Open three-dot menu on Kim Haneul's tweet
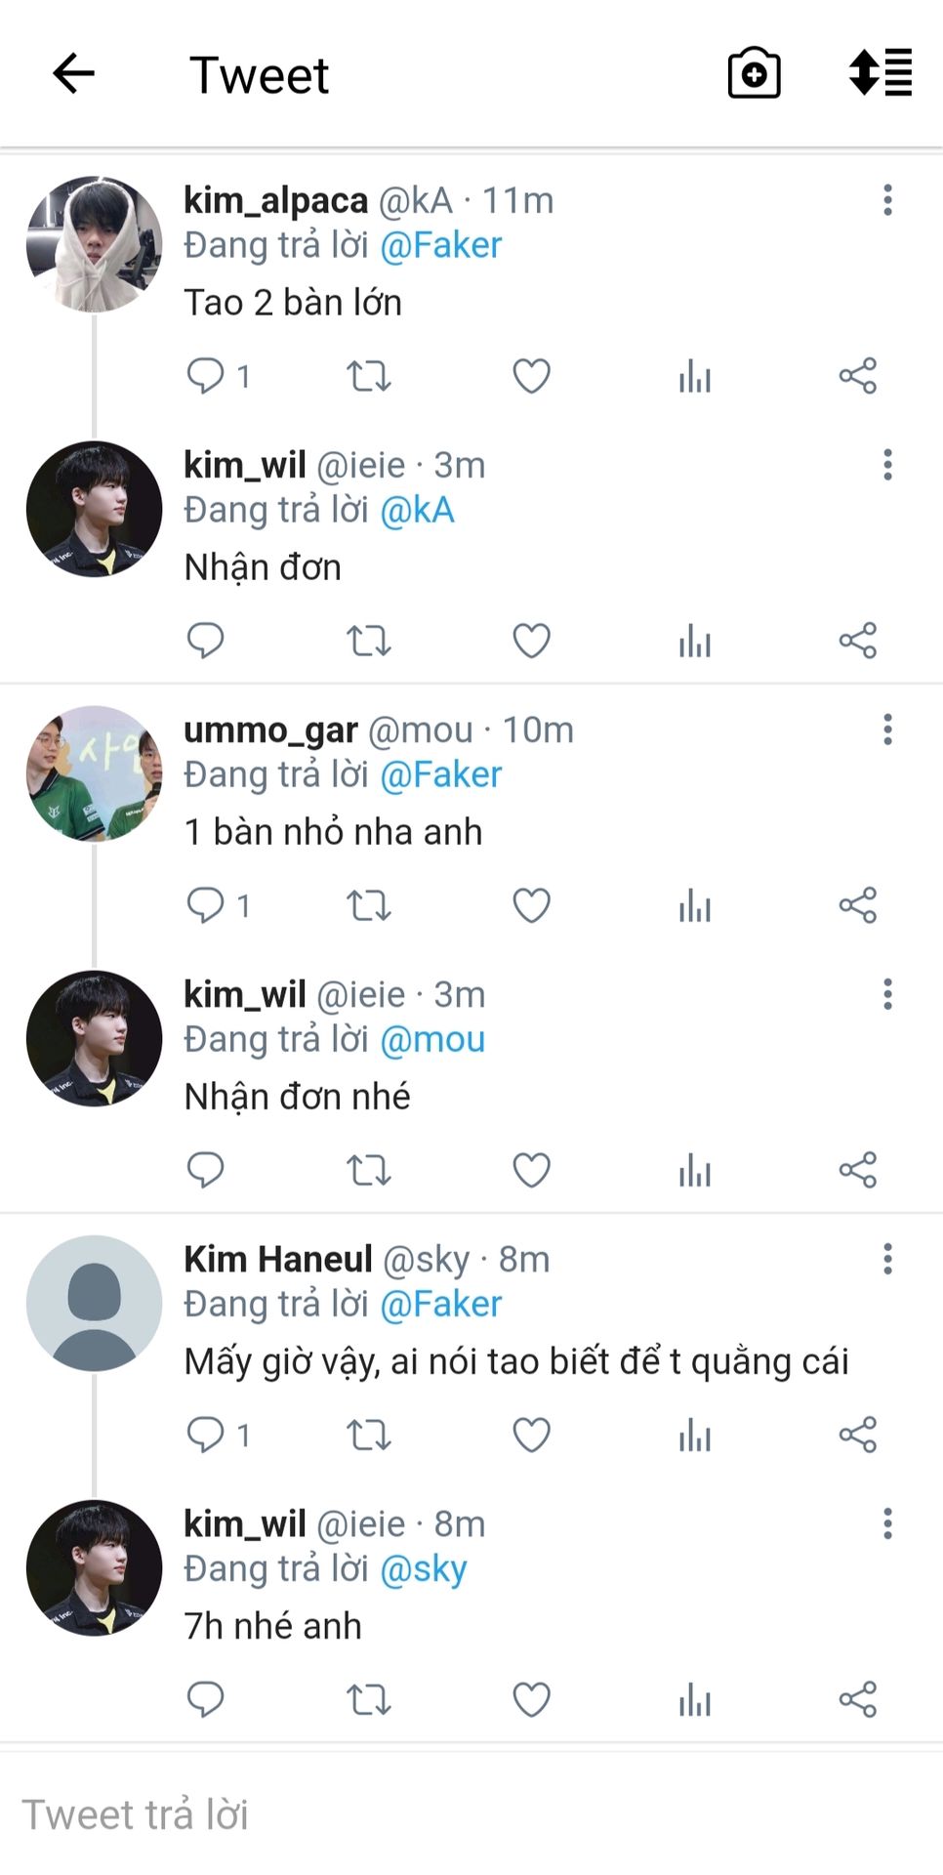 [887, 1259]
